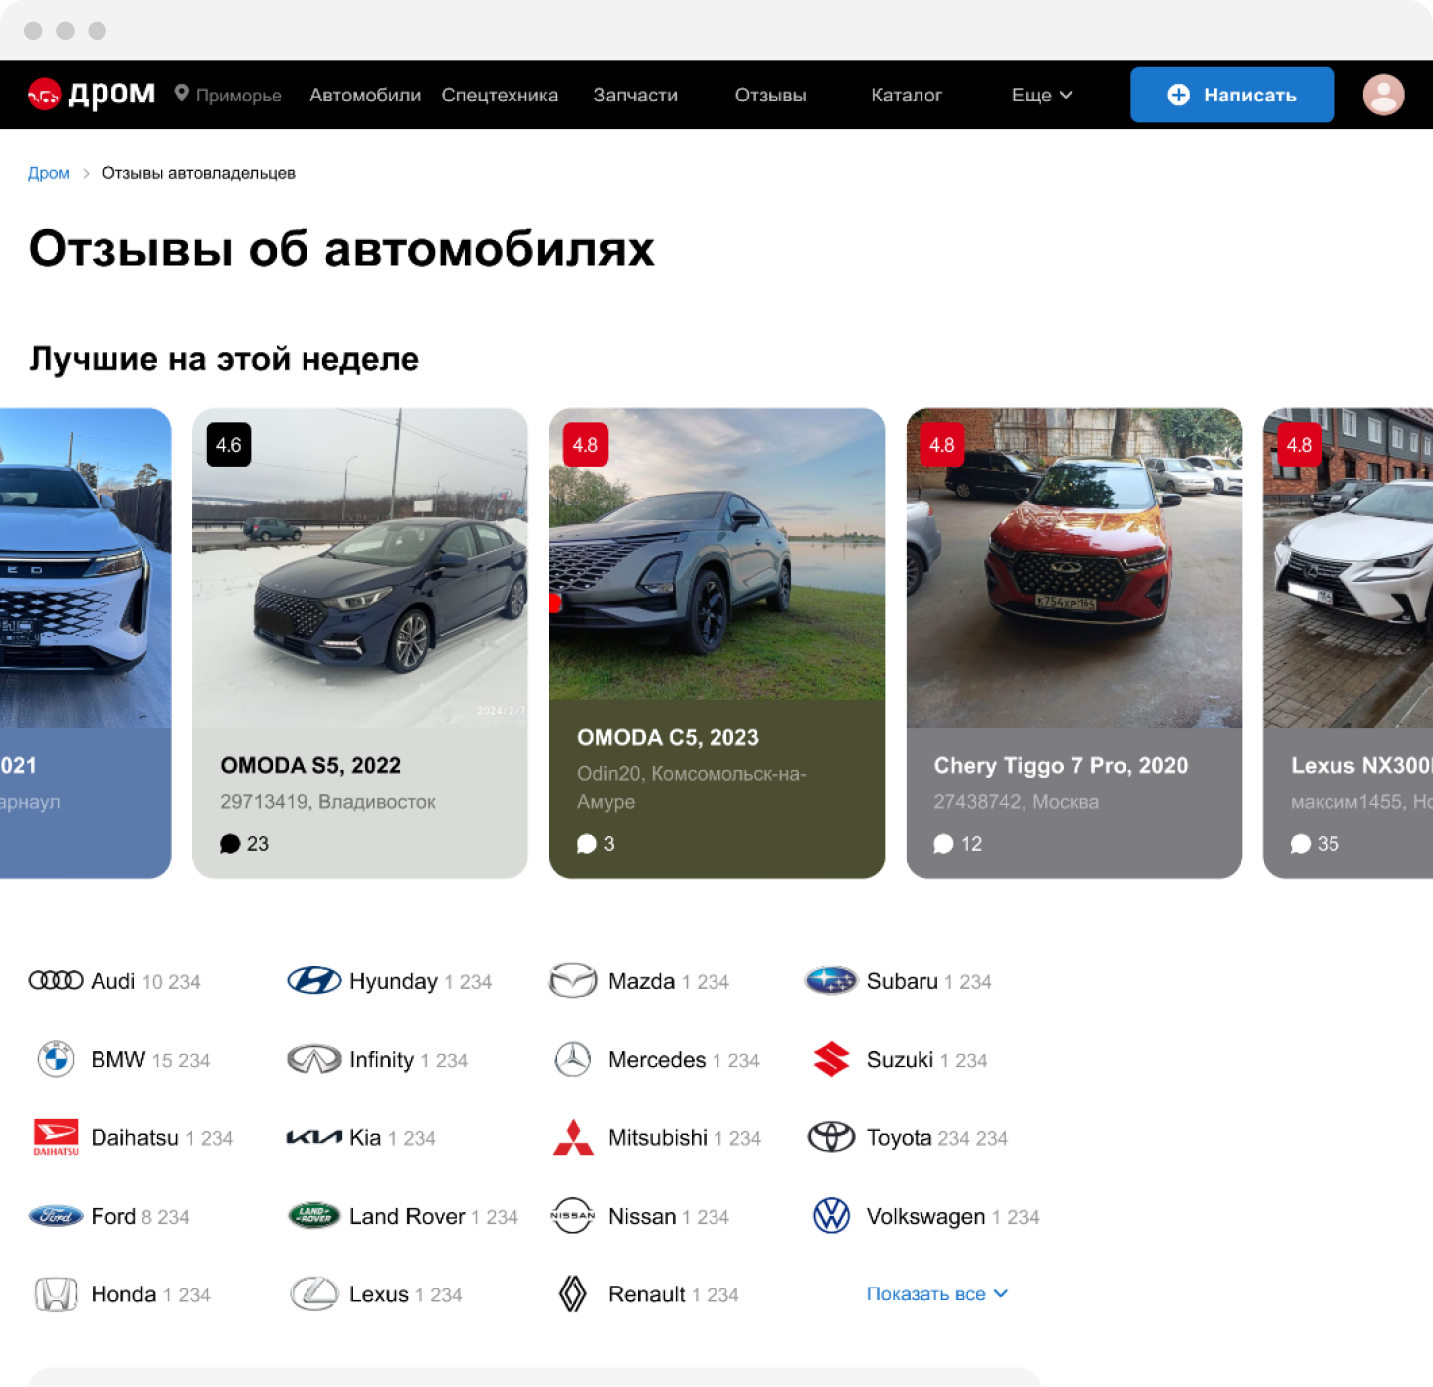The width and height of the screenshot is (1433, 1387).
Task: Click the Primorye location pin
Action: coord(181,94)
